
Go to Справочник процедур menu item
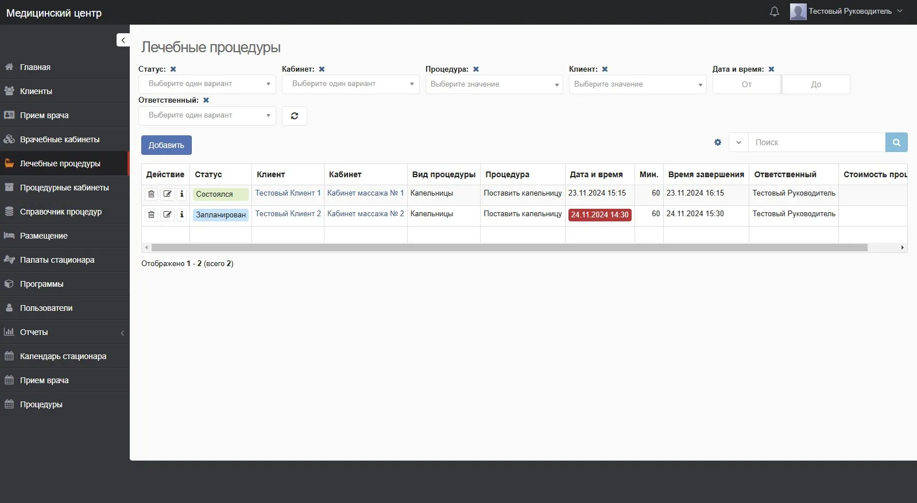[x=60, y=212]
